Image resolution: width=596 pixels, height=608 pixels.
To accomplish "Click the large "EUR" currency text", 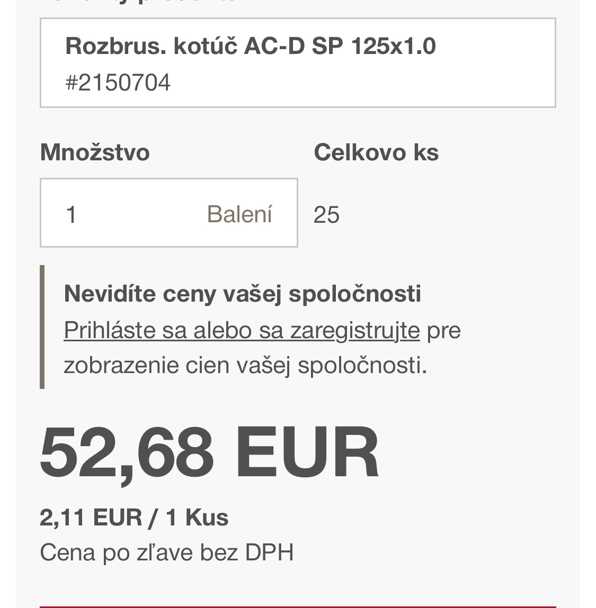I will (x=307, y=452).
